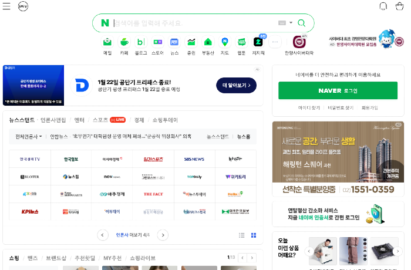
Task: Open the 웹툰 shortcut icon
Action: (x=241, y=42)
